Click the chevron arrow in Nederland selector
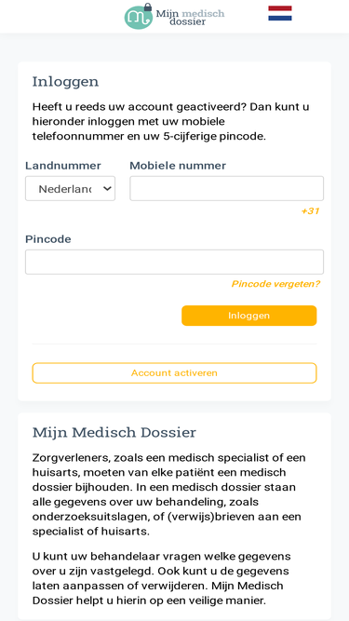 click(x=107, y=188)
